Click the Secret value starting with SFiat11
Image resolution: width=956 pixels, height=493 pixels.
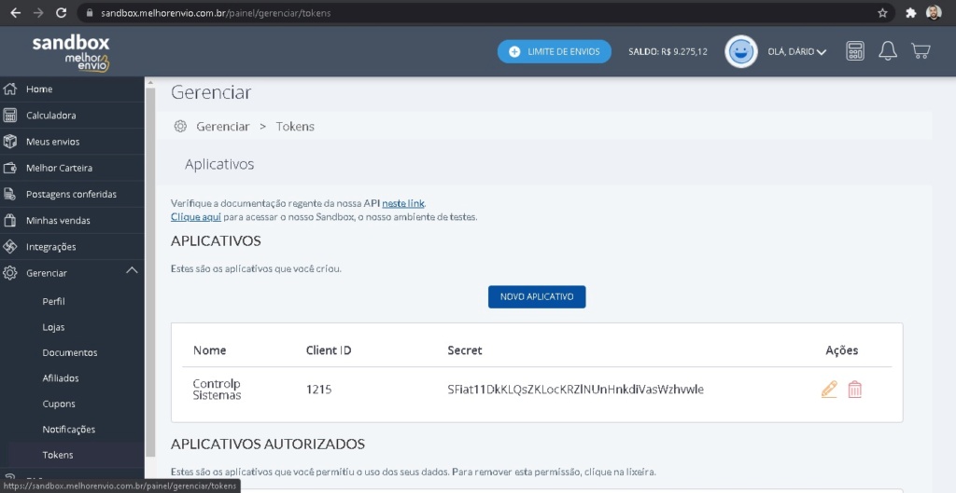click(x=575, y=390)
